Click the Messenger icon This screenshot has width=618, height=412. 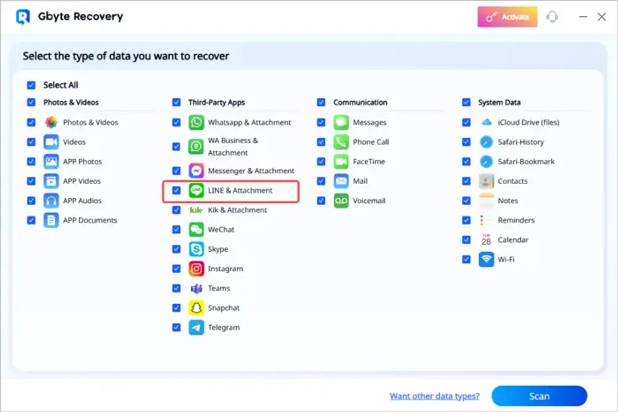(x=197, y=171)
